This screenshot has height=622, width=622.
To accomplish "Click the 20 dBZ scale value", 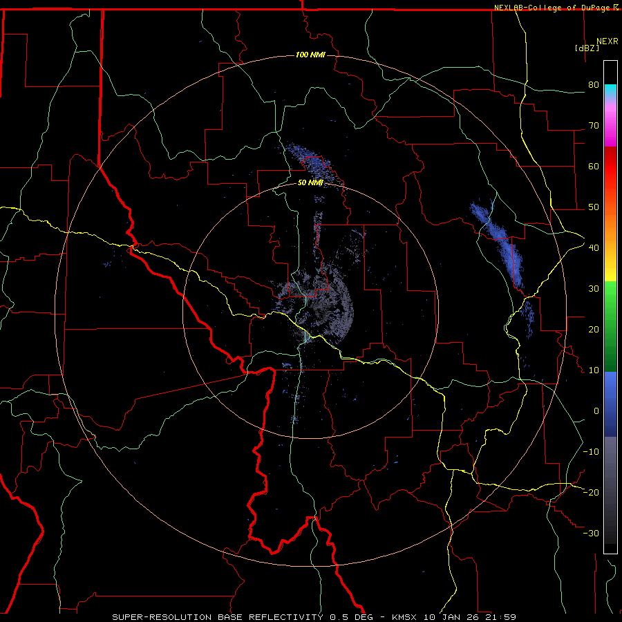I will point(594,329).
